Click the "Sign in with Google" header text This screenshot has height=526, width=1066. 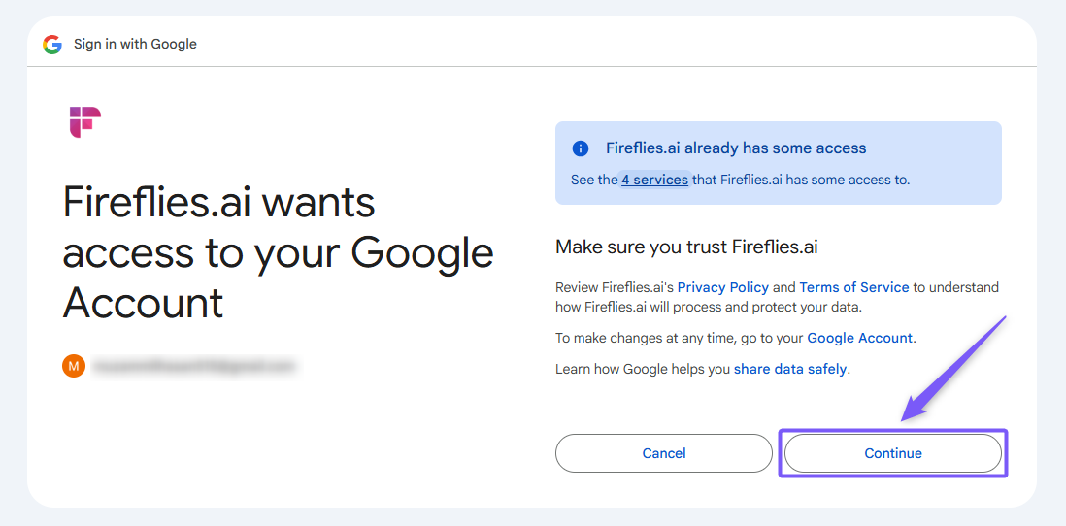coord(135,44)
